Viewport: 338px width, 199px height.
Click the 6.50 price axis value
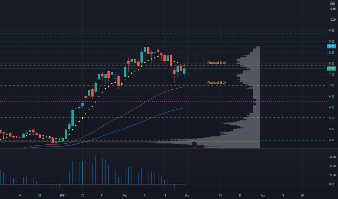pyautogui.click(x=332, y=97)
